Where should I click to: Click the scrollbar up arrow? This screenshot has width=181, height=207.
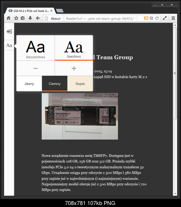coord(175,25)
